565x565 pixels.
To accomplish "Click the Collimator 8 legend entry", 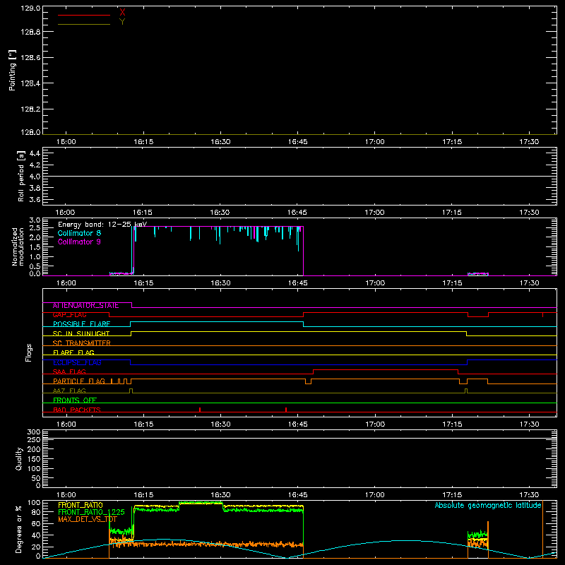I will coord(79,233).
